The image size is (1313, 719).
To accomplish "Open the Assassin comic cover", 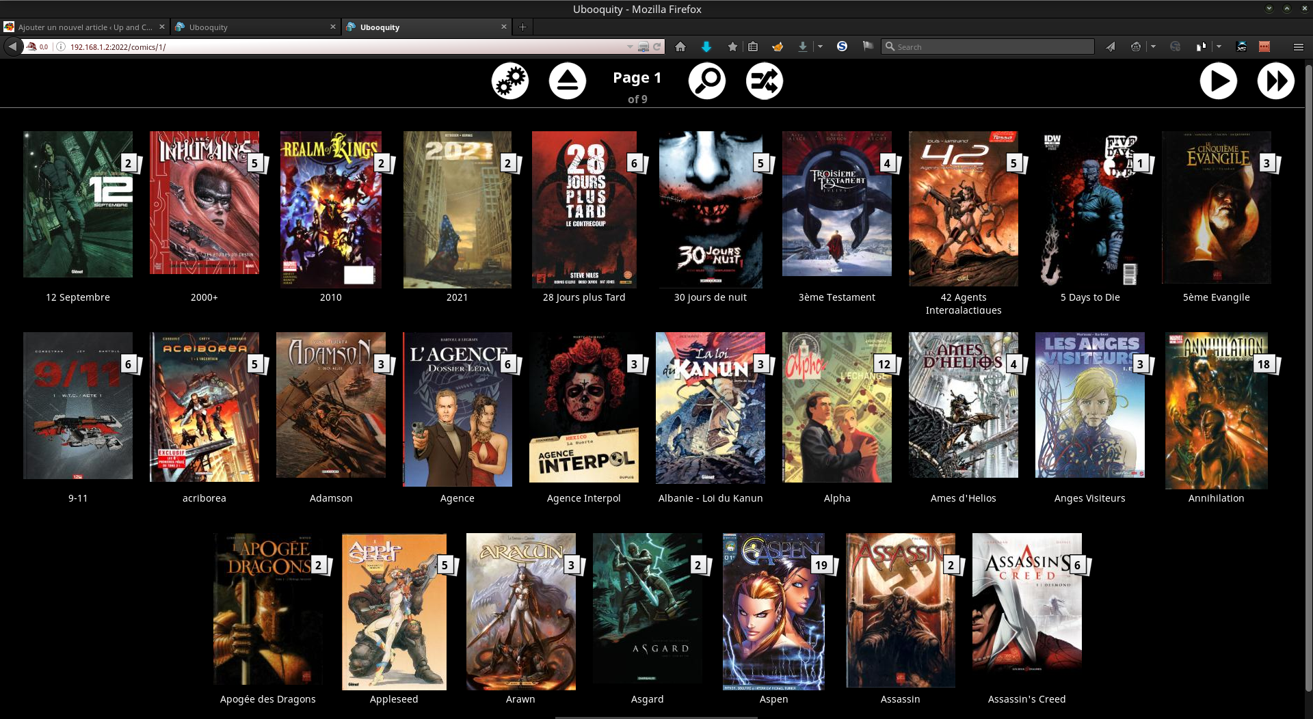I will 901,610.
